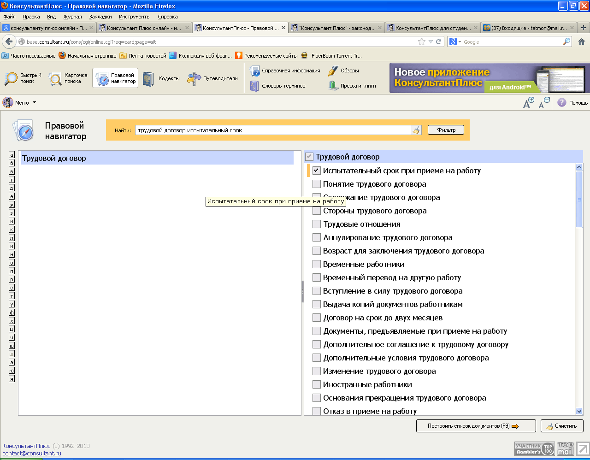Open Файл menu

point(9,17)
